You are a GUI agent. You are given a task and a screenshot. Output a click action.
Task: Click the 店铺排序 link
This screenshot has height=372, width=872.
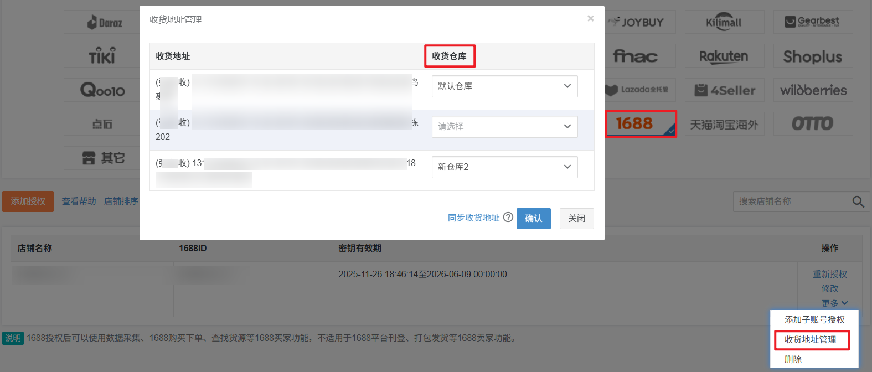[x=121, y=201]
